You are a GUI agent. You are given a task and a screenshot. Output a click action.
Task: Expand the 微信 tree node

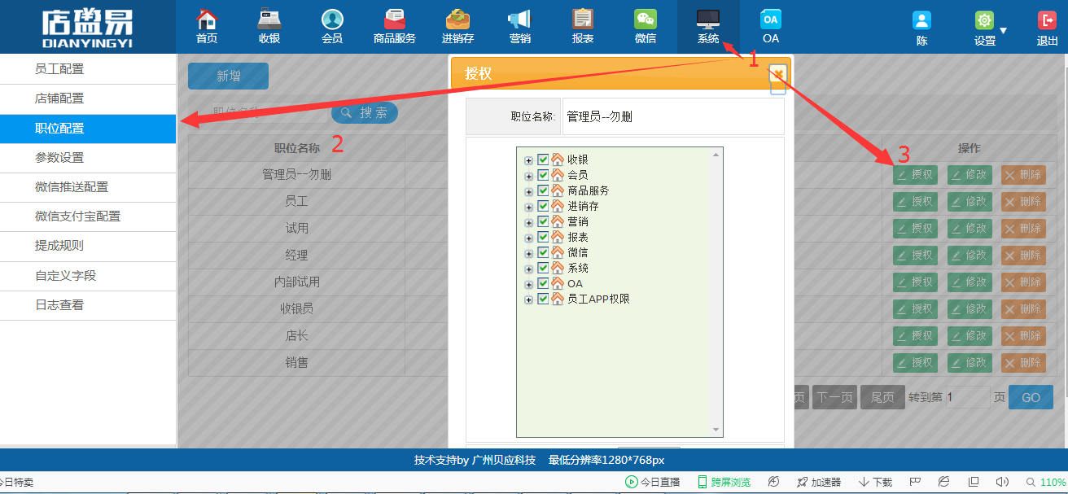coord(528,253)
